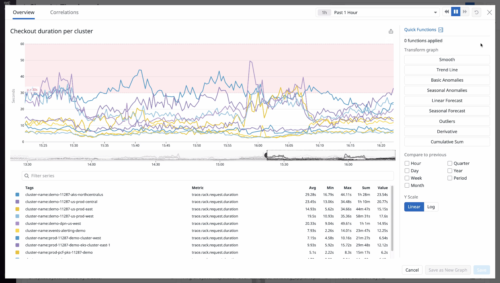Open the Past 1 Hour time dropdown
The height and width of the screenshot is (283, 500).
point(378,12)
